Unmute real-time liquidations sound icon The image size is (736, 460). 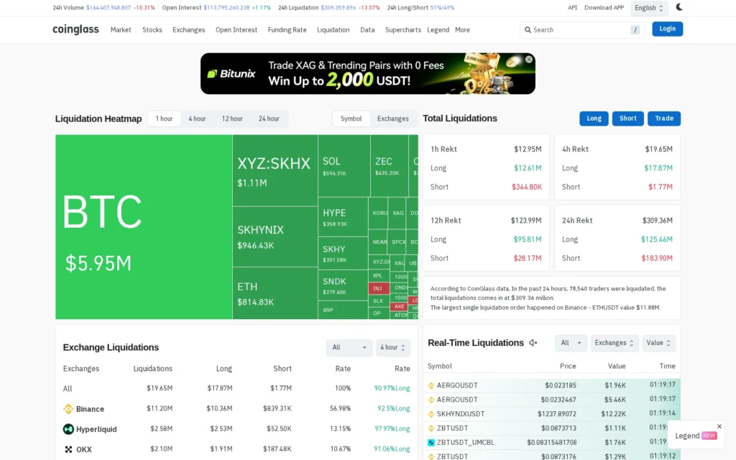[533, 343]
